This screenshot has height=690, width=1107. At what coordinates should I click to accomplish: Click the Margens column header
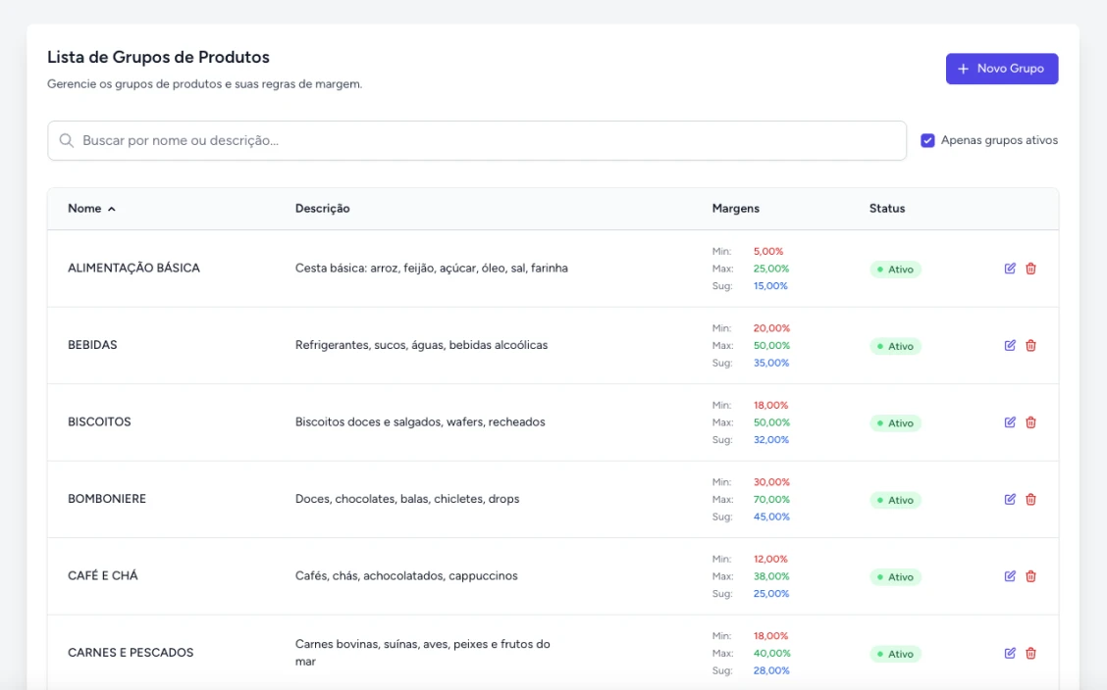735,209
